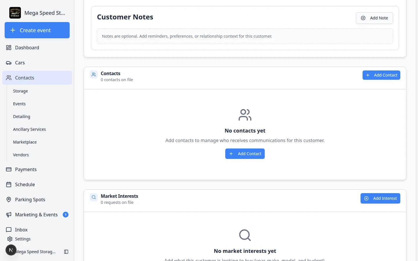Open Parking Spots page
This screenshot has height=261, width=418.
coord(37,200)
